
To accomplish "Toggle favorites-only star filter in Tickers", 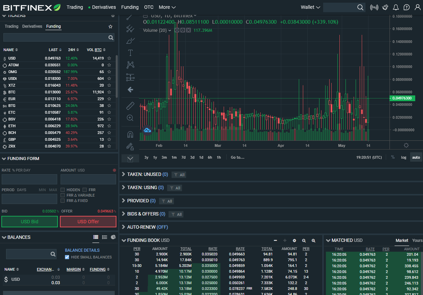I will (x=110, y=26).
